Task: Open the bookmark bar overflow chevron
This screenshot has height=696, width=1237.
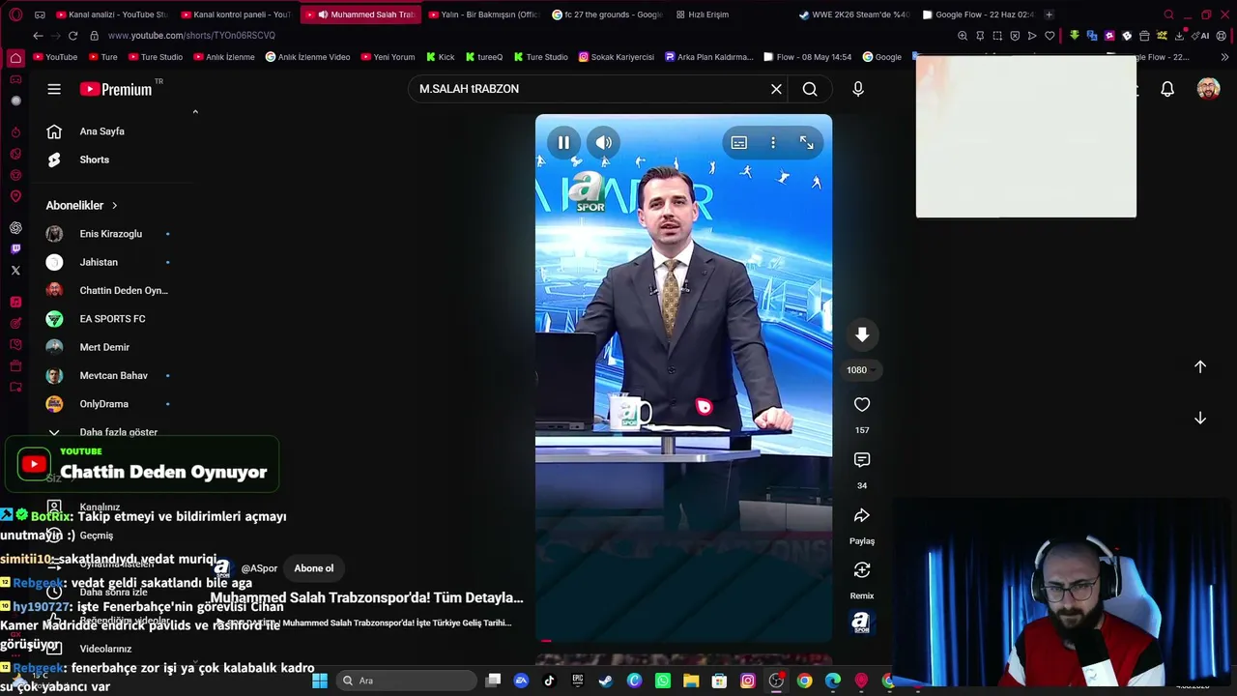Action: pos(1224,57)
